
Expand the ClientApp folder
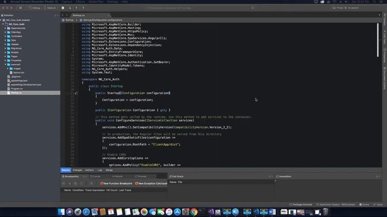pos(5,32)
